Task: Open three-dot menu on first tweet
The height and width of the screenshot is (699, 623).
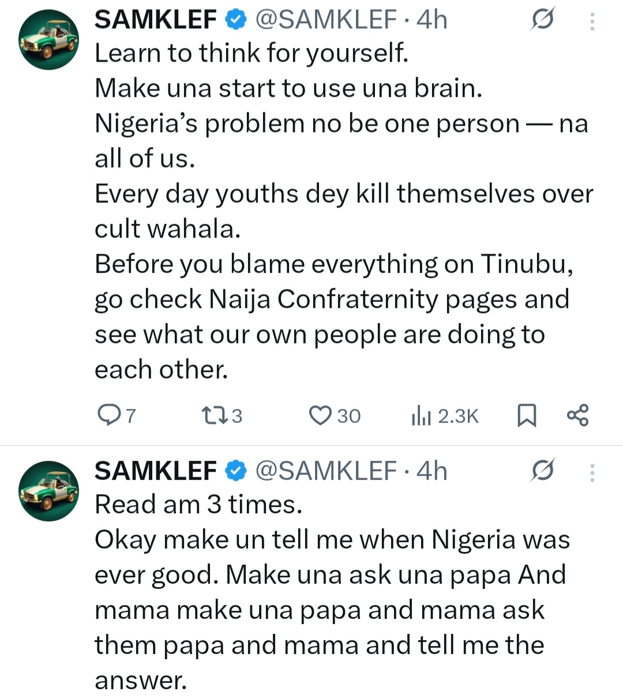Action: 592,21
